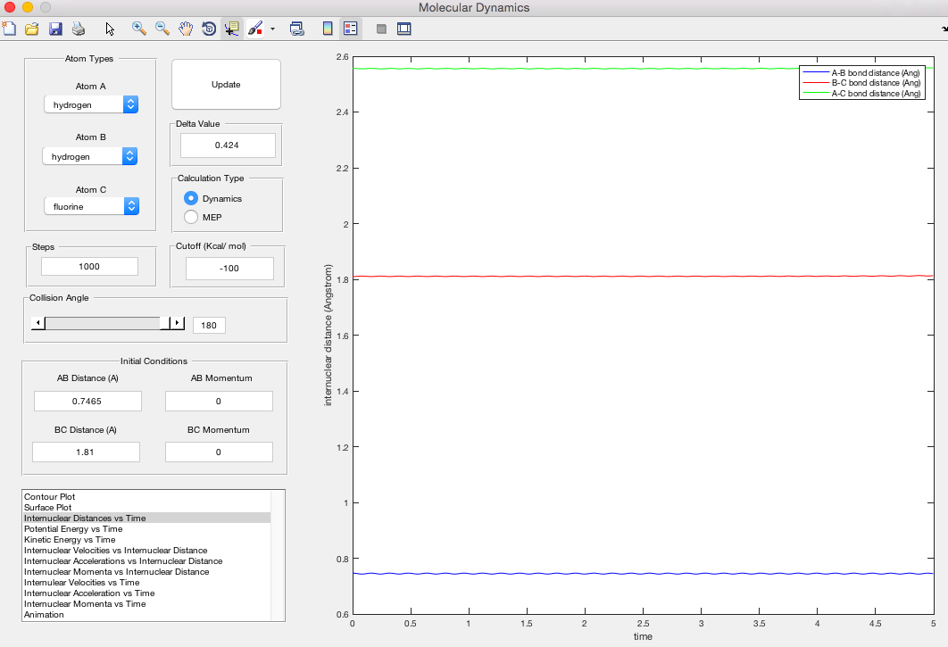Save the figure using the floppy disk icon
948x647 pixels.
coord(55,29)
